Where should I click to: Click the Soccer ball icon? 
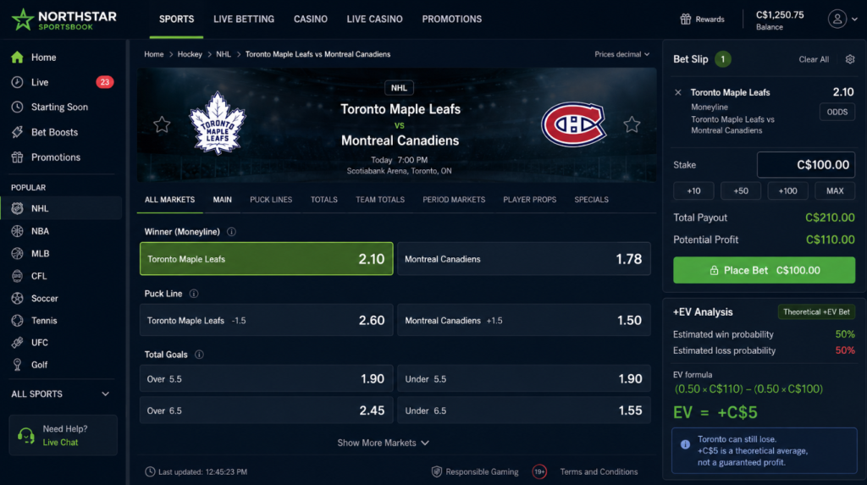click(x=17, y=298)
